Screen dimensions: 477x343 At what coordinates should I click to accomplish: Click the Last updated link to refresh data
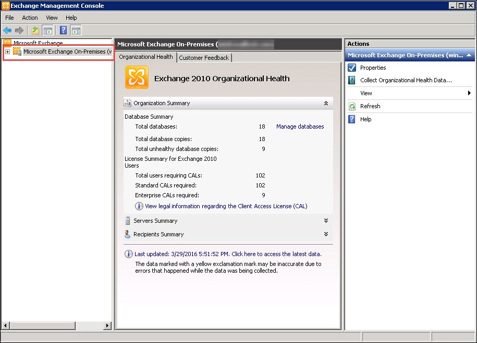pos(228,254)
